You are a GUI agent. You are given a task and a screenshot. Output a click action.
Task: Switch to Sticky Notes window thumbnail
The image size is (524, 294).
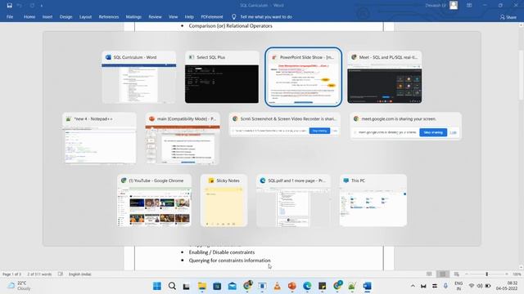click(224, 200)
